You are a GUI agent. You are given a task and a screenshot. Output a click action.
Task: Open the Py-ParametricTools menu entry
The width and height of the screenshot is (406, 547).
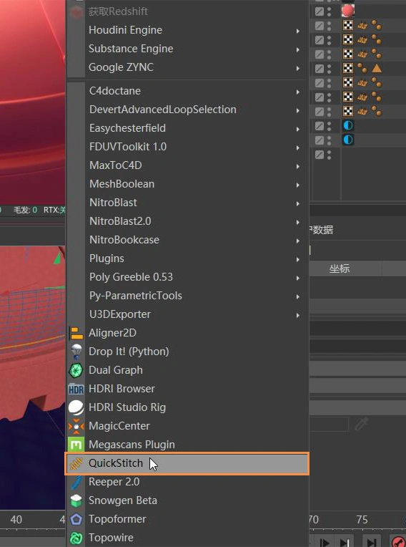(187, 296)
